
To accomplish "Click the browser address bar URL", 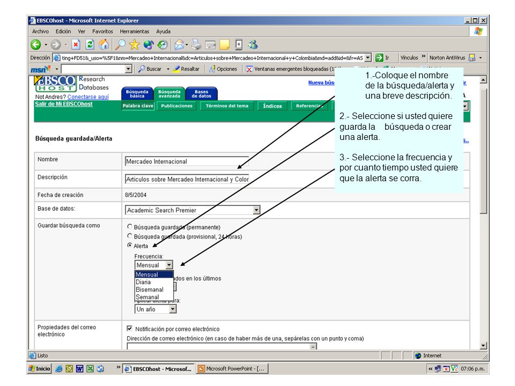I will tap(212, 58).
